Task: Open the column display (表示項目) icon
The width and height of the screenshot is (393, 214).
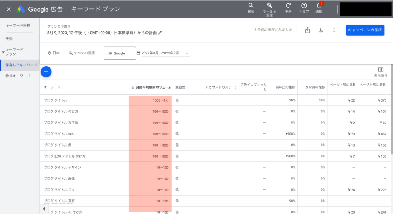Action: (380, 70)
